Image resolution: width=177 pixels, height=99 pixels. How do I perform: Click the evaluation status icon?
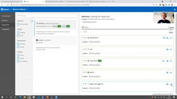click(88, 61)
